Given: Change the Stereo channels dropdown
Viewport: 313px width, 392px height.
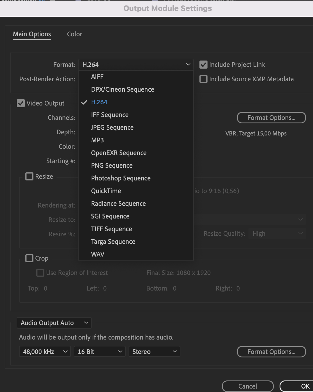Looking at the screenshot, I should (154, 351).
